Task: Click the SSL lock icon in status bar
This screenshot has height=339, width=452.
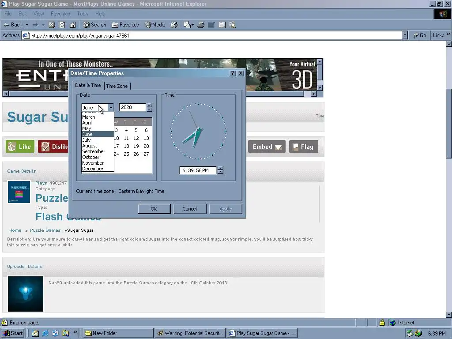Action: (382, 323)
